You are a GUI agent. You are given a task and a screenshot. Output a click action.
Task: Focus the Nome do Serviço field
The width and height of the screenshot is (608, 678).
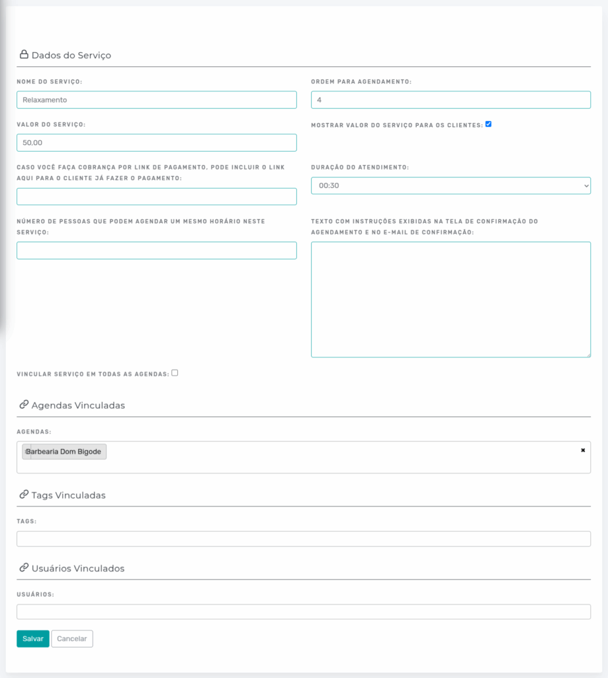pos(157,100)
